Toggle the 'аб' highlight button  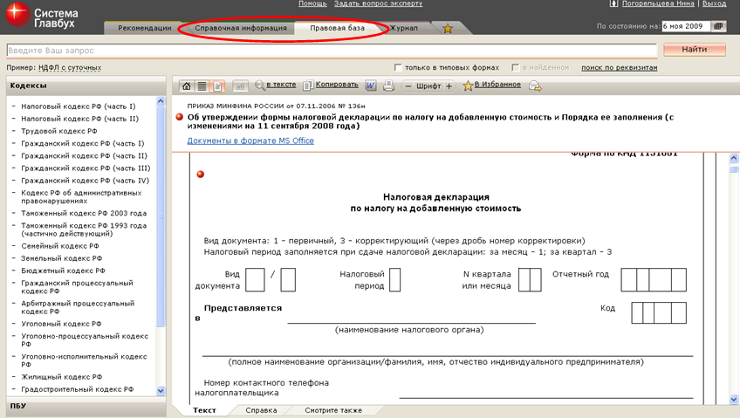point(240,86)
